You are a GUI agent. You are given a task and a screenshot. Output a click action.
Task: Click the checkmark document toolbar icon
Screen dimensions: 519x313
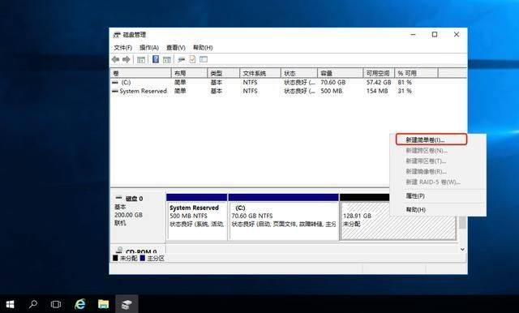(192, 59)
